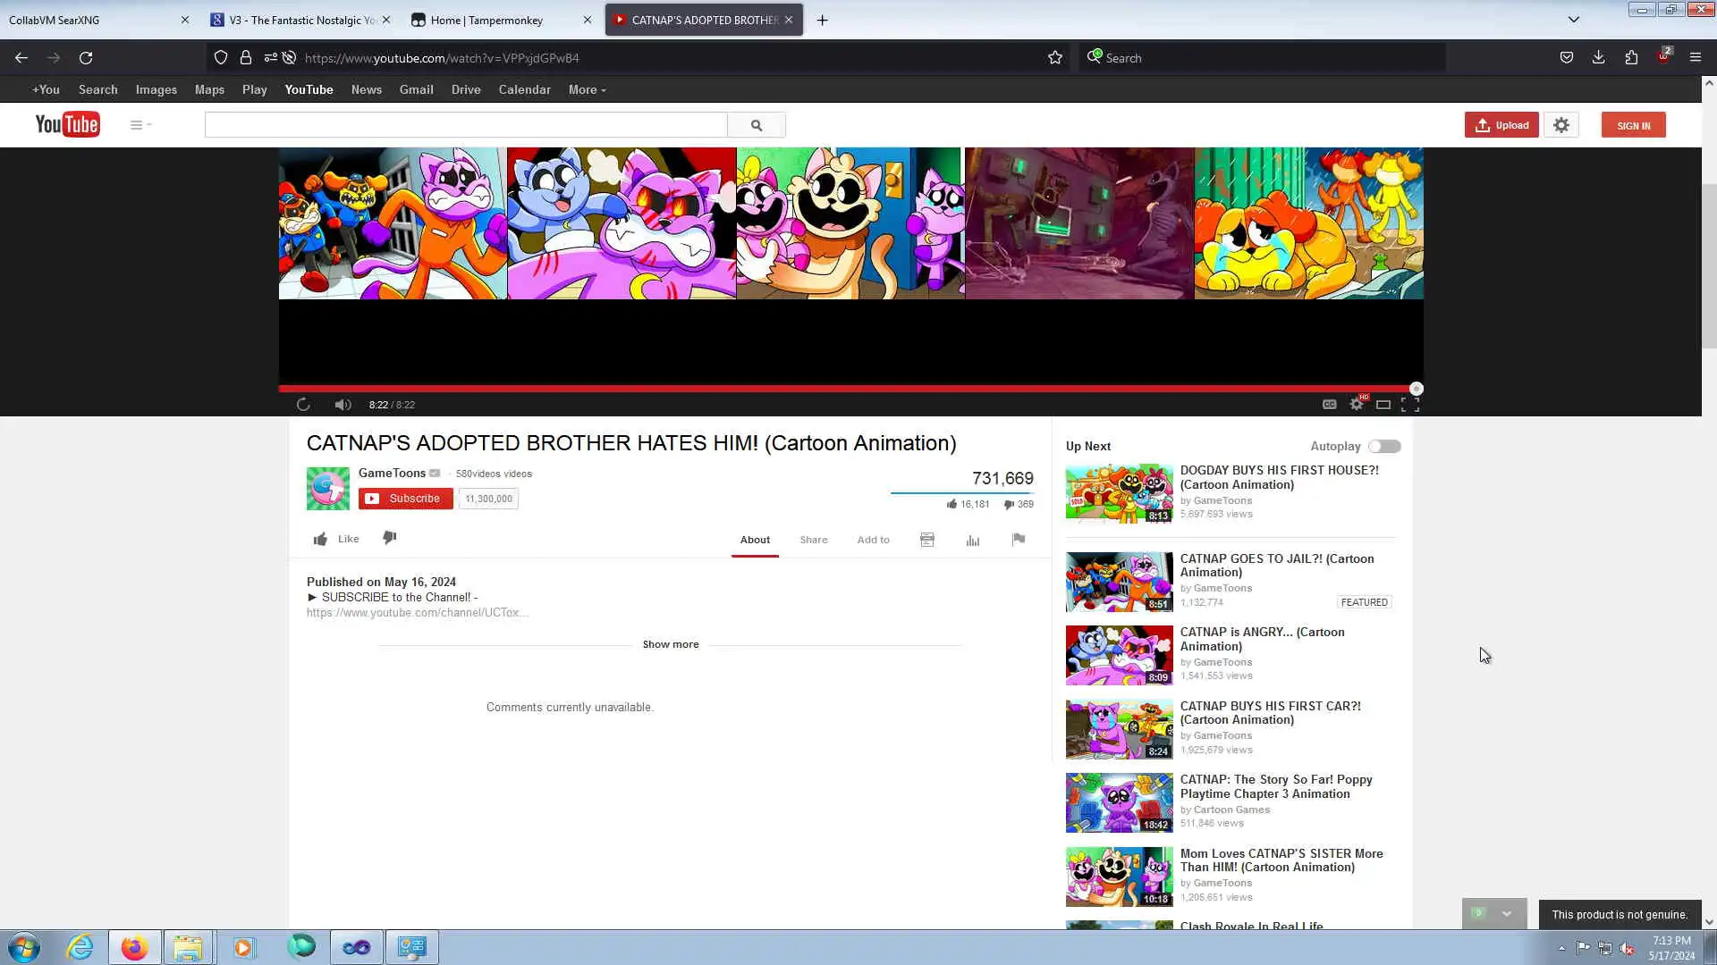Click the dislike thumbs-down icon
Screen dimensions: 1717x965
389,538
